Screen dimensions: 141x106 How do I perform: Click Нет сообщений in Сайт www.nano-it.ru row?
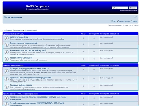(x=106, y=37)
